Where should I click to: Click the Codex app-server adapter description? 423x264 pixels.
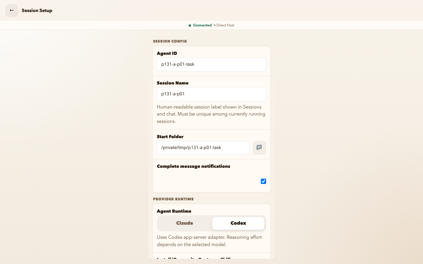[x=209, y=241]
